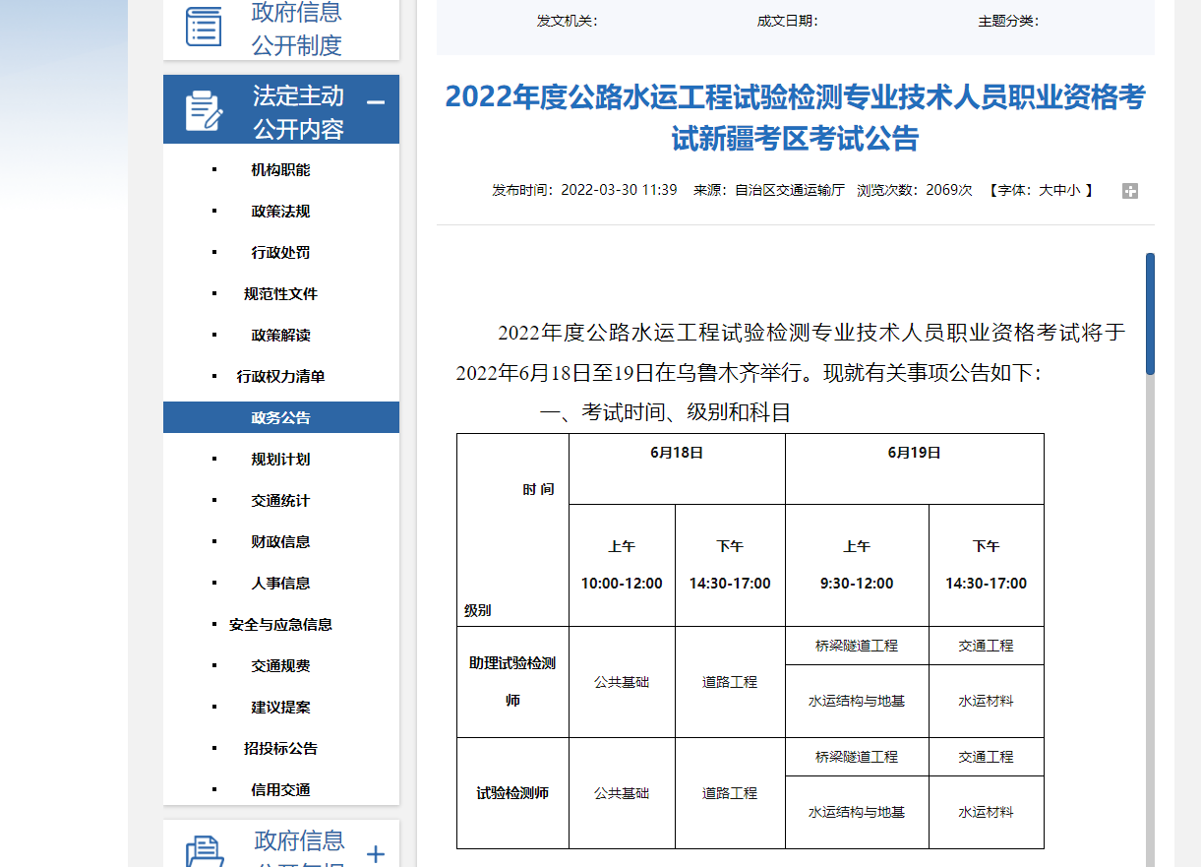Screen dimensions: 1201x867
Task: Open 规划计划 in the sidebar
Action: [x=280, y=460]
